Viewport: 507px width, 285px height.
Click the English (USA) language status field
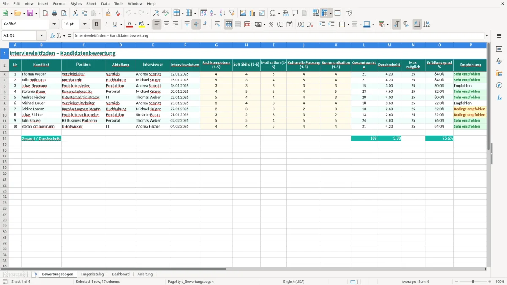tap(294, 282)
